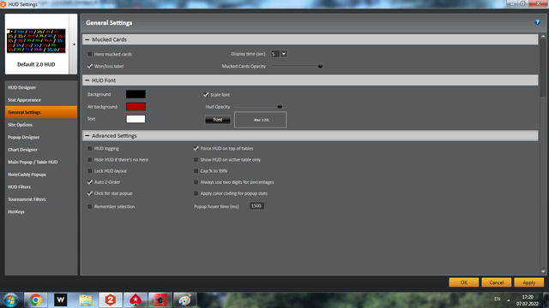This screenshot has width=549, height=308.
Task: Click the Abc 123 font preview box
Action: [260, 120]
